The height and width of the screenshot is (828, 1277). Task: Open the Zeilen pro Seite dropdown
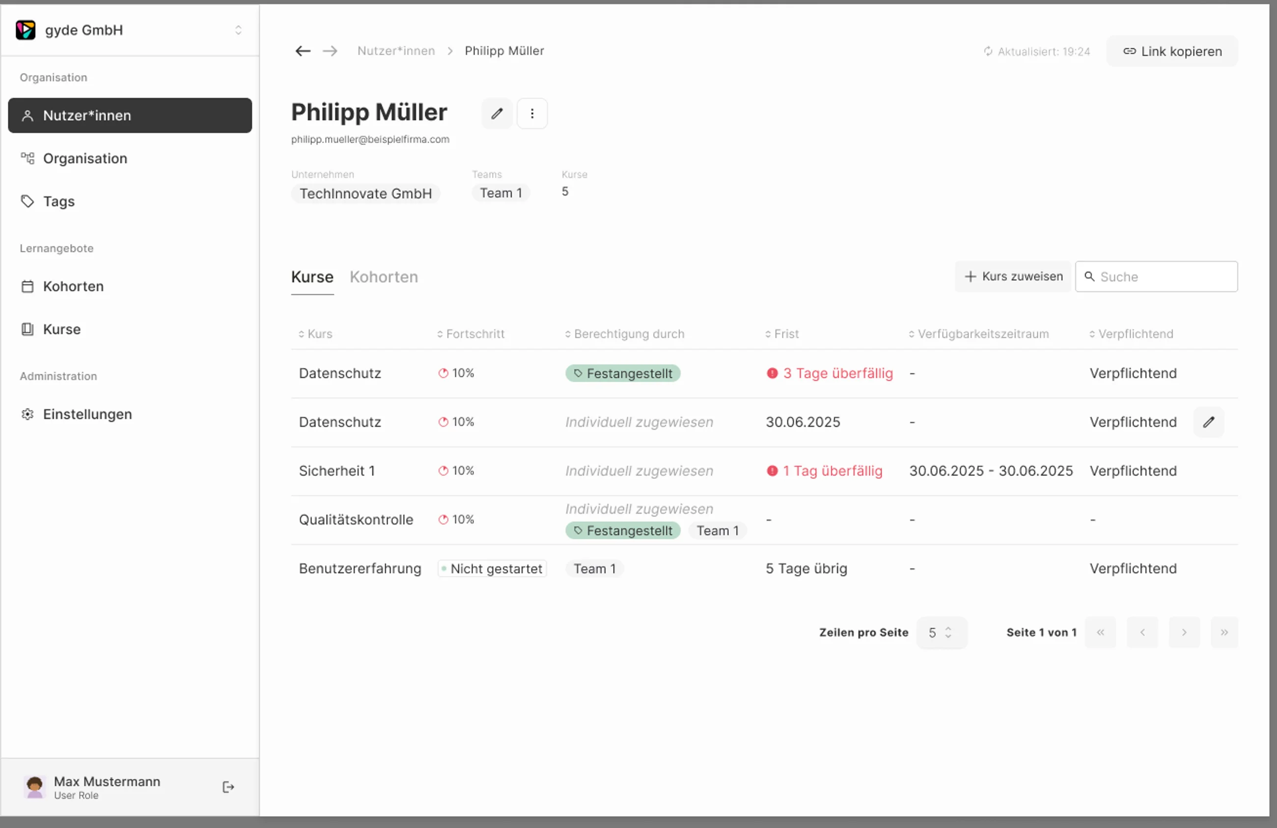pos(942,633)
